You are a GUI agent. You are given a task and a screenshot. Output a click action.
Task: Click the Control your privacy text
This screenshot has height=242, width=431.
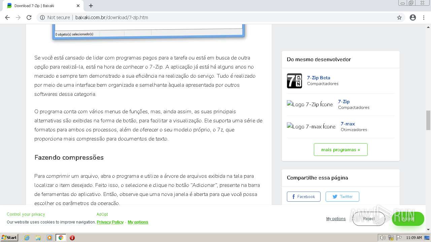[x=26, y=214]
